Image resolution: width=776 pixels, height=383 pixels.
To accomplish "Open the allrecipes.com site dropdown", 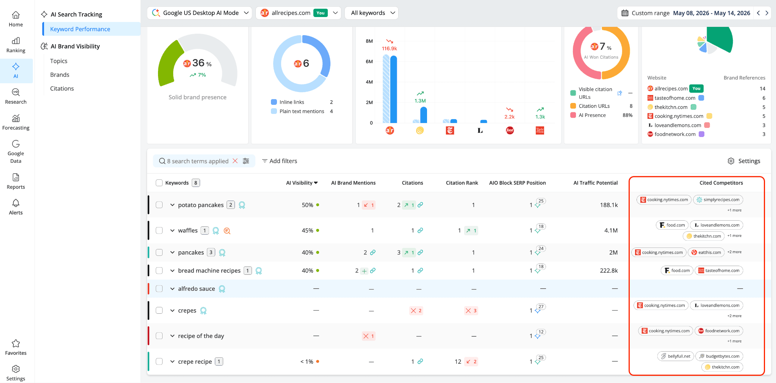I will (x=299, y=13).
